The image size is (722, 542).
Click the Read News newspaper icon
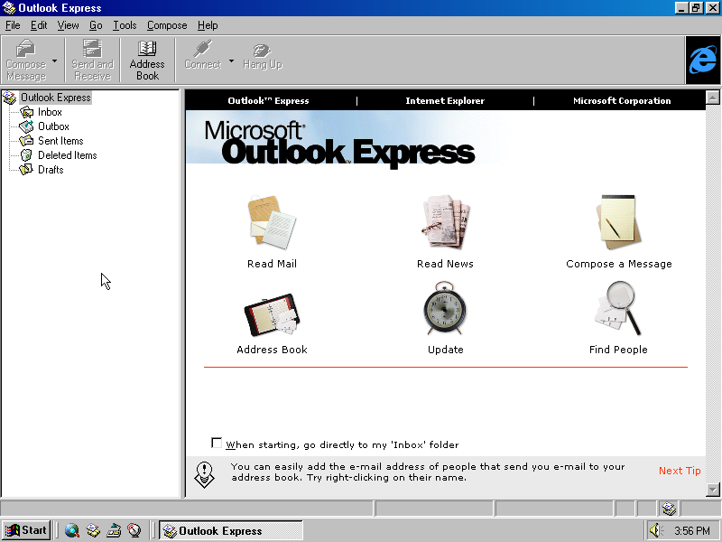click(x=445, y=221)
